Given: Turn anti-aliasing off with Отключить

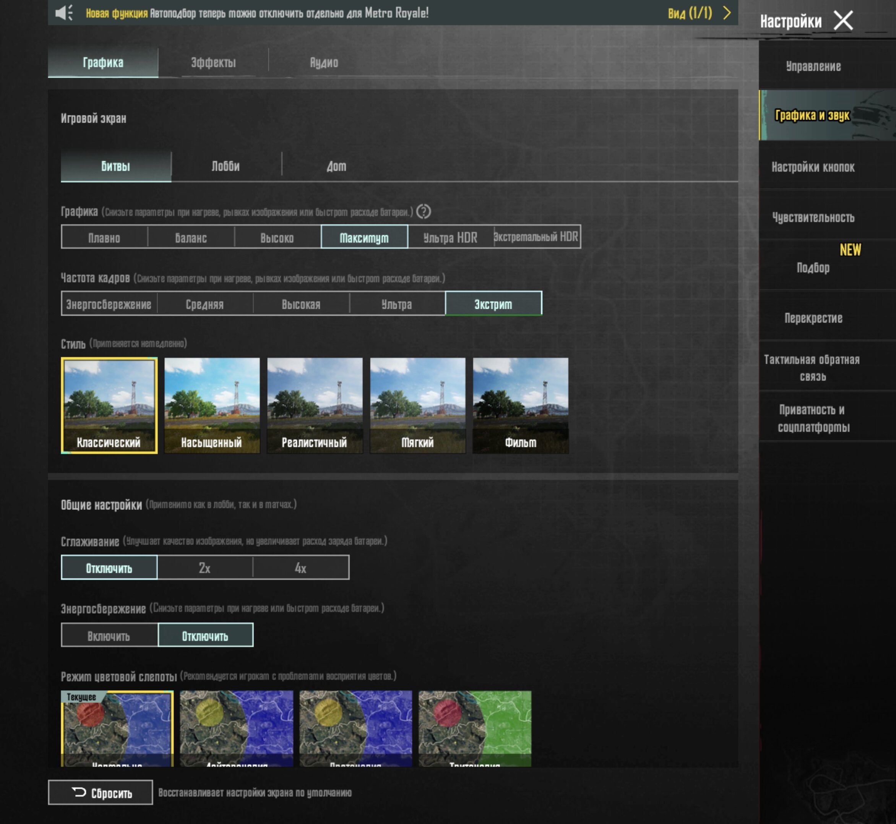Looking at the screenshot, I should 109,568.
